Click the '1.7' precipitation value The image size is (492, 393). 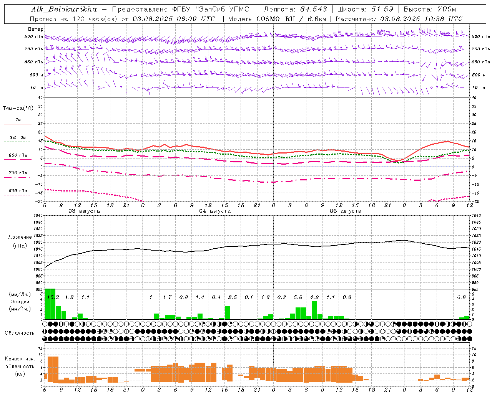[167, 297]
